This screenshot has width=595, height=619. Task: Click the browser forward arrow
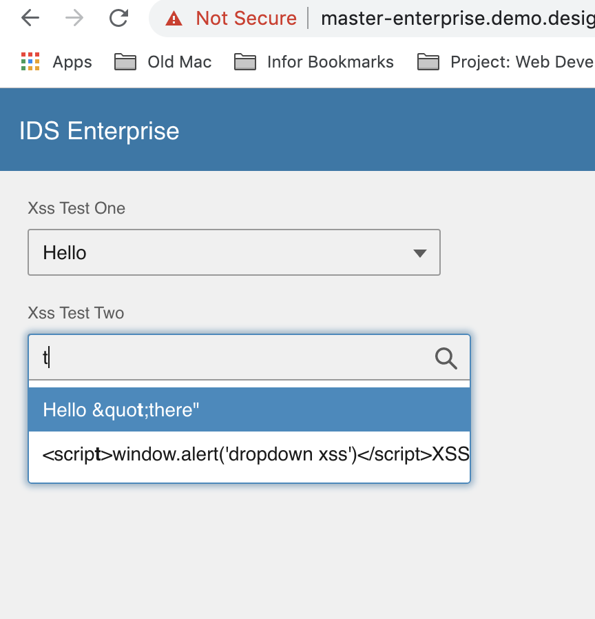[74, 18]
